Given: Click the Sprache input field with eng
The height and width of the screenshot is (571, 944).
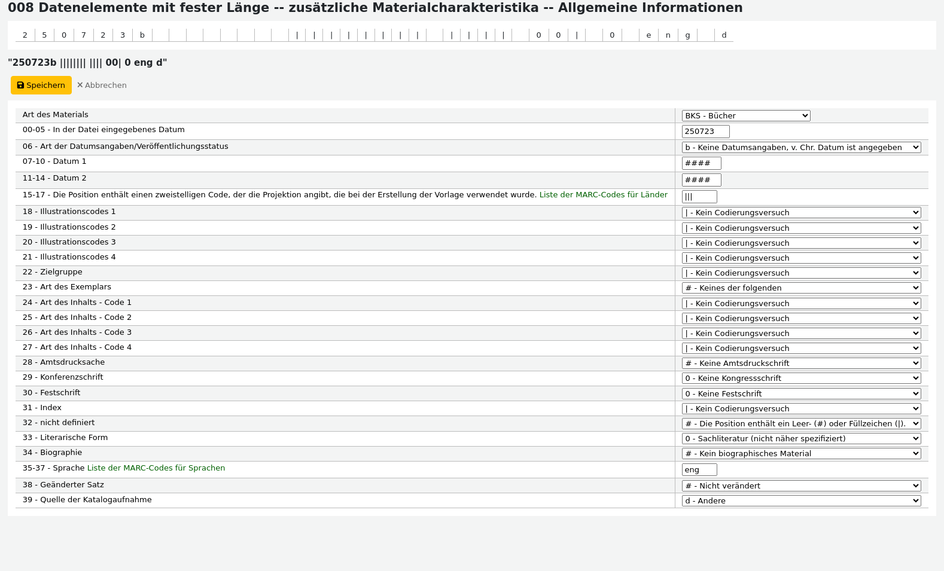Looking at the screenshot, I should coord(699,470).
